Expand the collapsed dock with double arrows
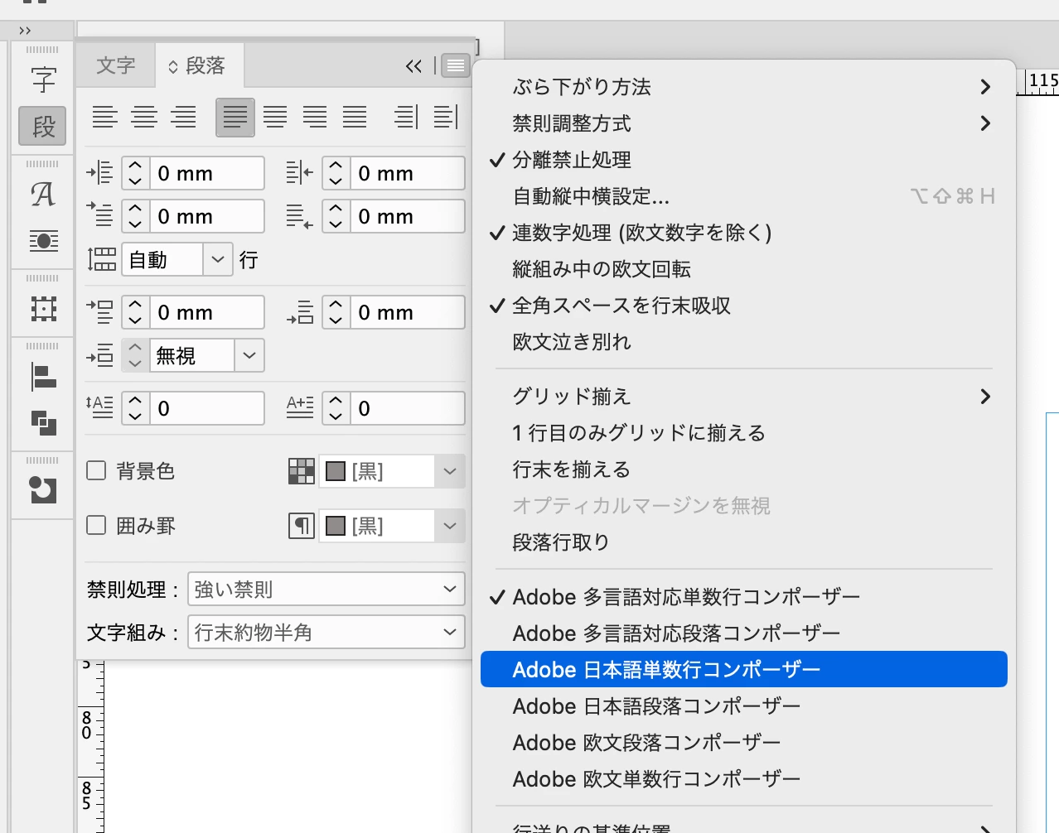Image resolution: width=1059 pixels, height=833 pixels. [25, 31]
